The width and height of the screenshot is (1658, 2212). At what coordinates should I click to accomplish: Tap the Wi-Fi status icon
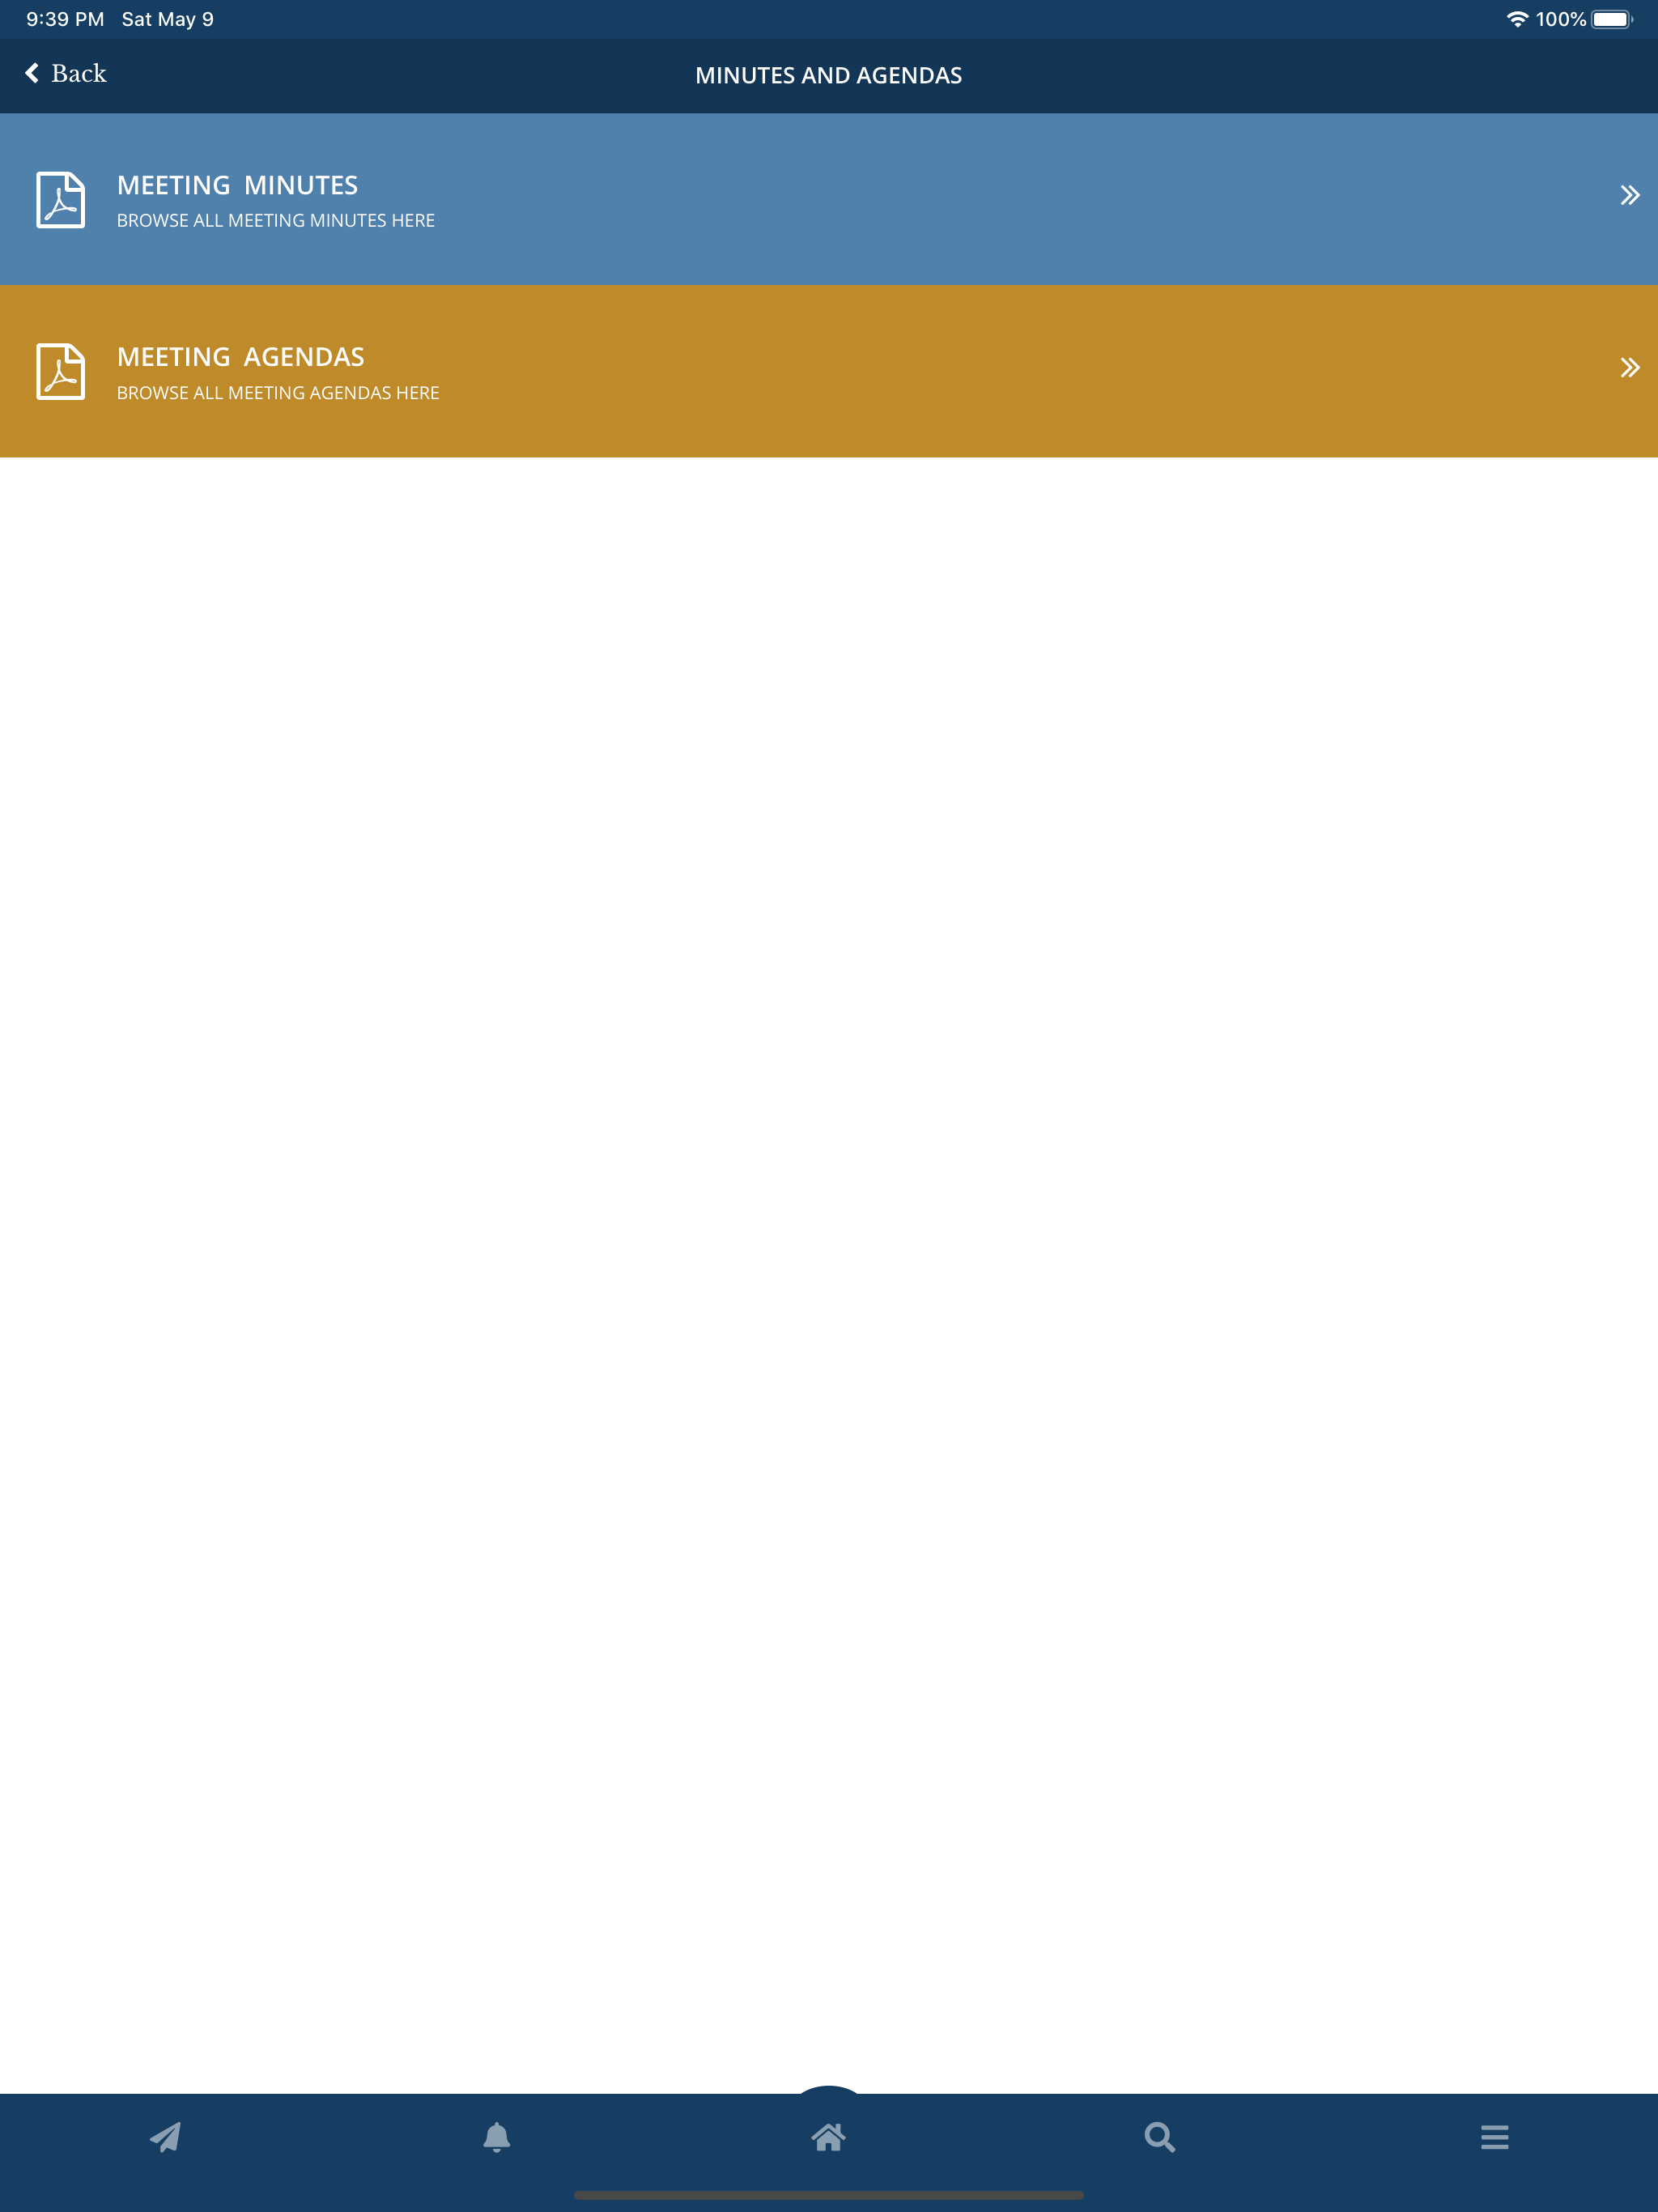point(1517,19)
